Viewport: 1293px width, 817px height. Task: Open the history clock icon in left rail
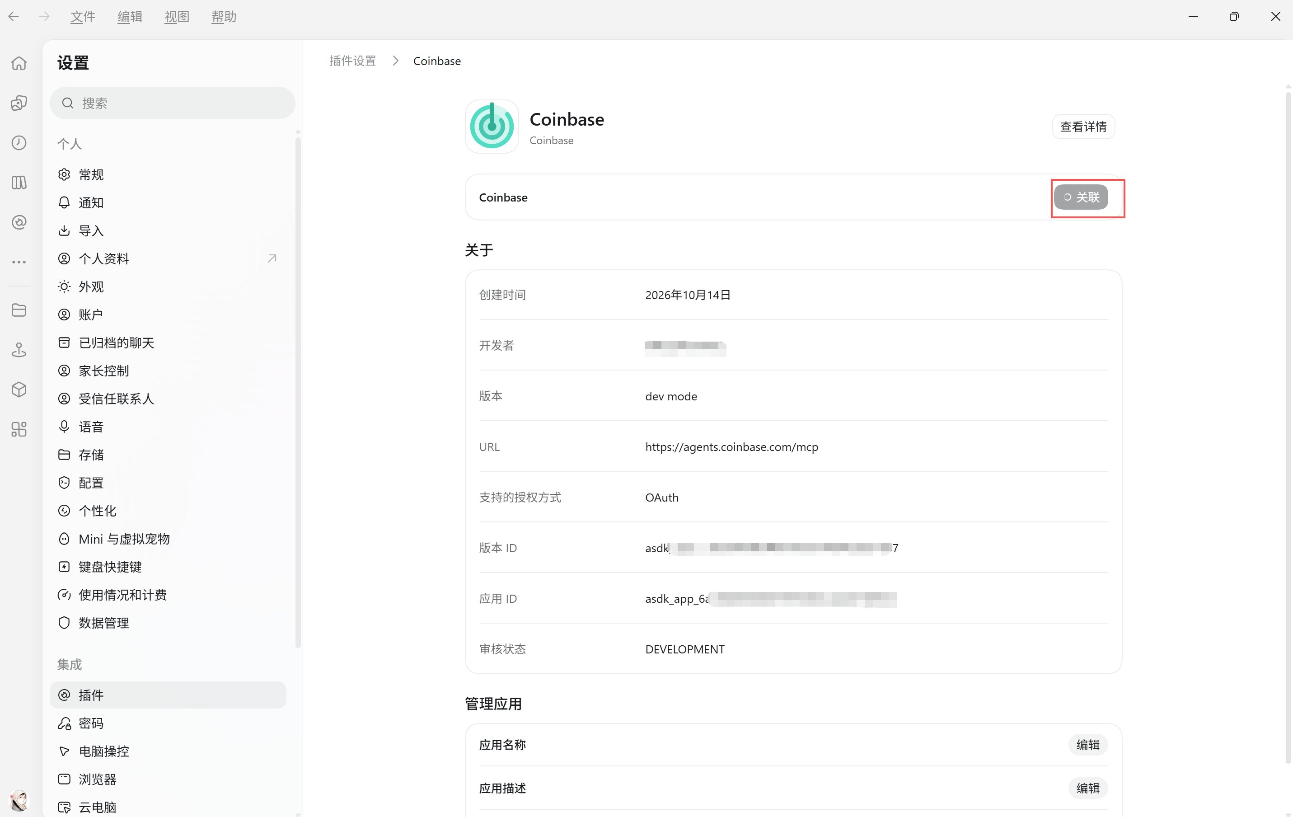click(x=19, y=143)
